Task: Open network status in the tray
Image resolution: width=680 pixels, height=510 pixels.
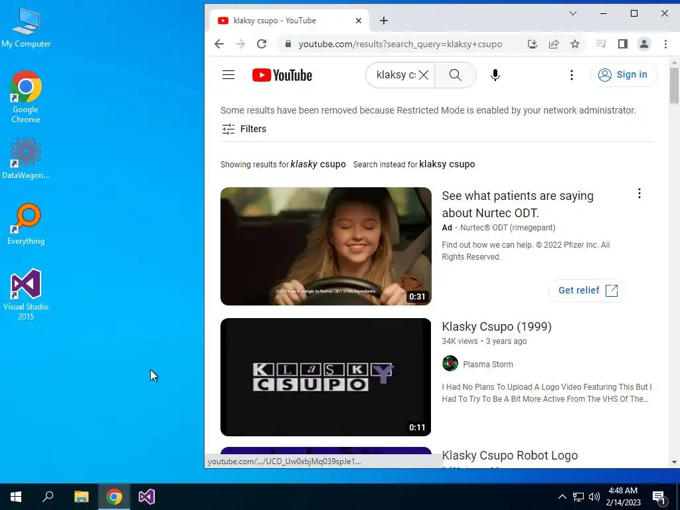Action: point(578,497)
